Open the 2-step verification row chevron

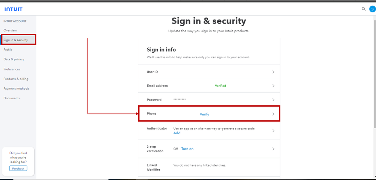point(273,149)
